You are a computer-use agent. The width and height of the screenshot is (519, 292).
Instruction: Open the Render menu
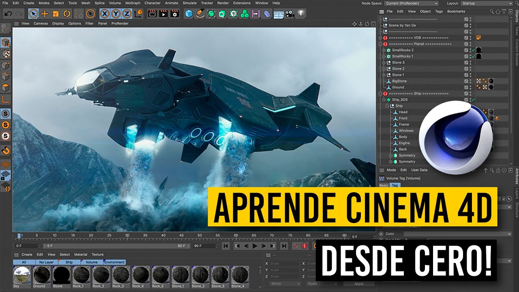click(x=223, y=3)
